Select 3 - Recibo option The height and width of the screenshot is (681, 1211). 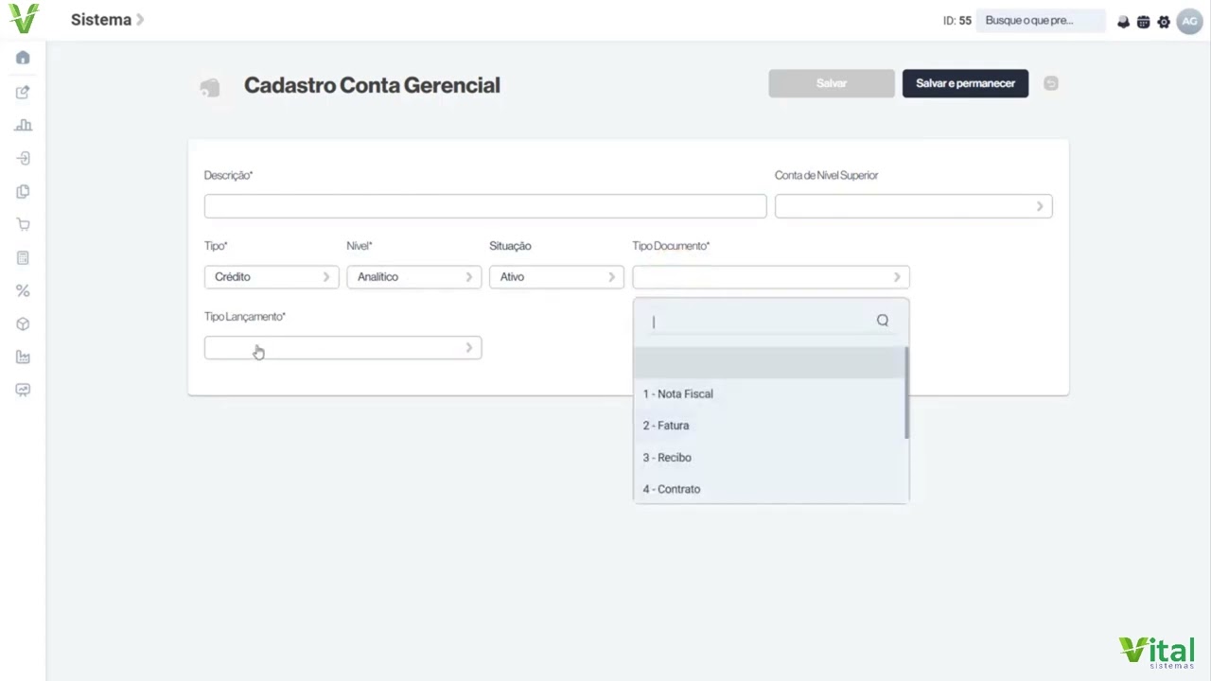[x=768, y=458]
